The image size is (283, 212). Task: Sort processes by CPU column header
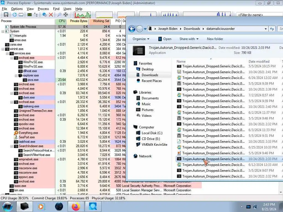click(x=61, y=21)
